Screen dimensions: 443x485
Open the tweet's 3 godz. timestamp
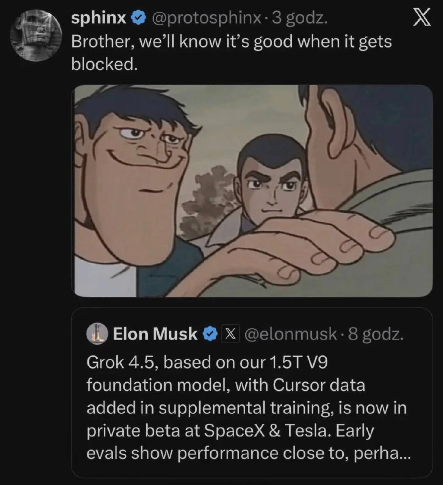coord(299,18)
